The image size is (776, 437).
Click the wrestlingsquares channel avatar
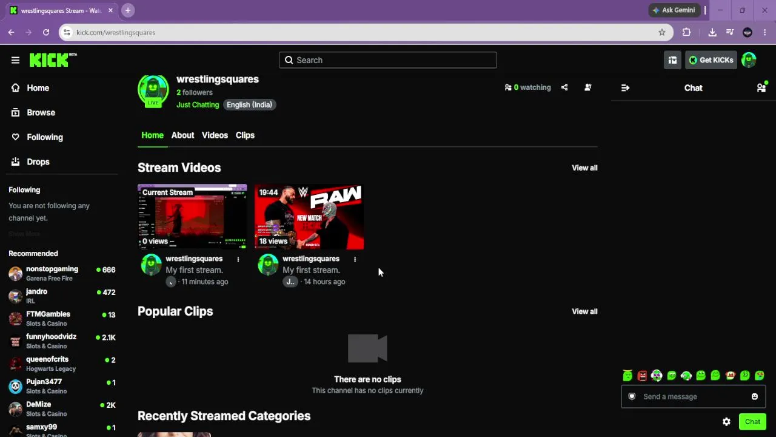click(153, 90)
